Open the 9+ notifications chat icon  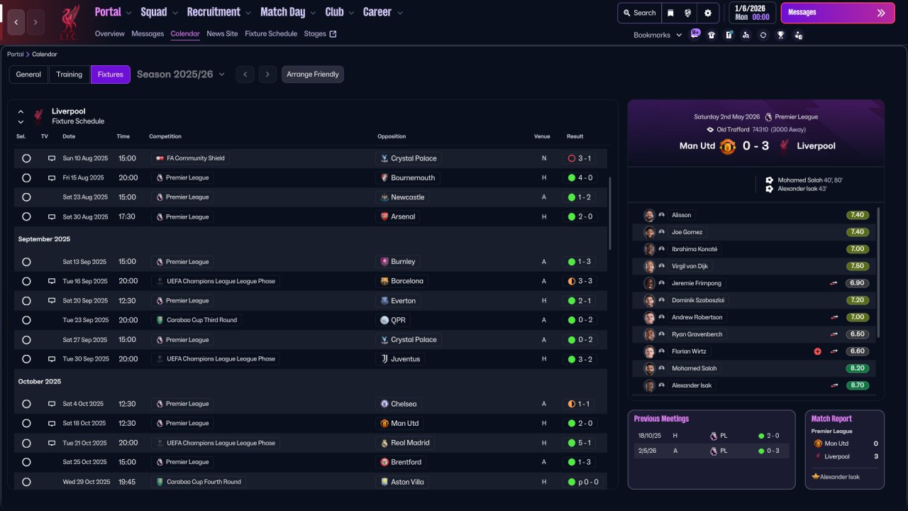tap(695, 34)
